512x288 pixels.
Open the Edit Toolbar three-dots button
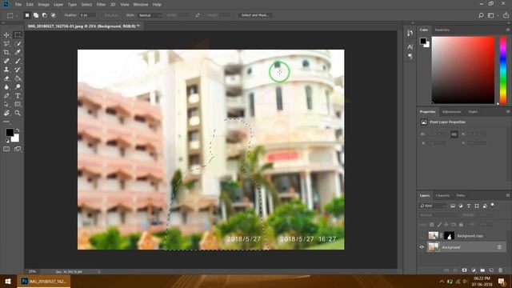pos(6,122)
